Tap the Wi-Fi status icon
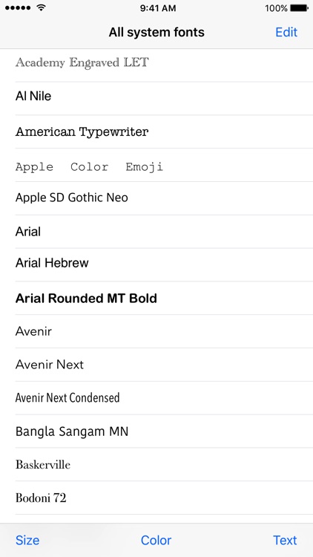313x557 pixels. pos(42,8)
